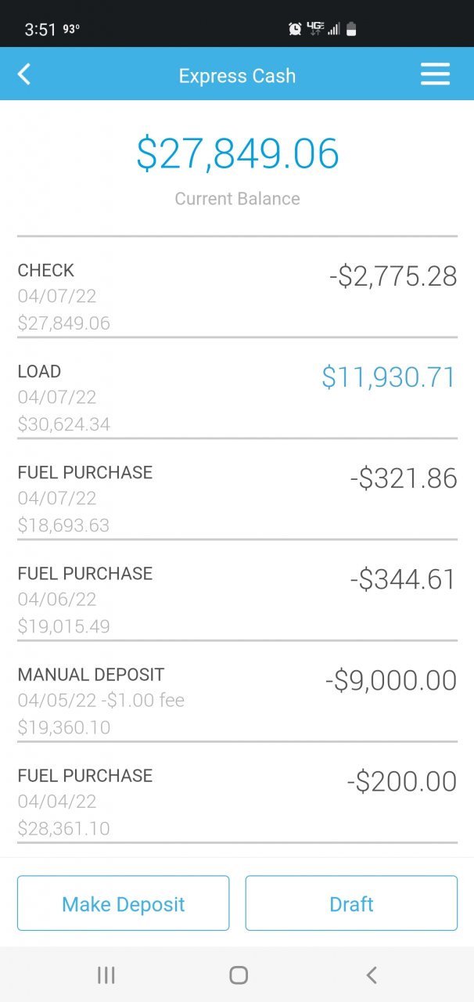This screenshot has height=1002, width=474.
Task: Tap the -$9,000.00 deposit amount
Action: (x=391, y=680)
